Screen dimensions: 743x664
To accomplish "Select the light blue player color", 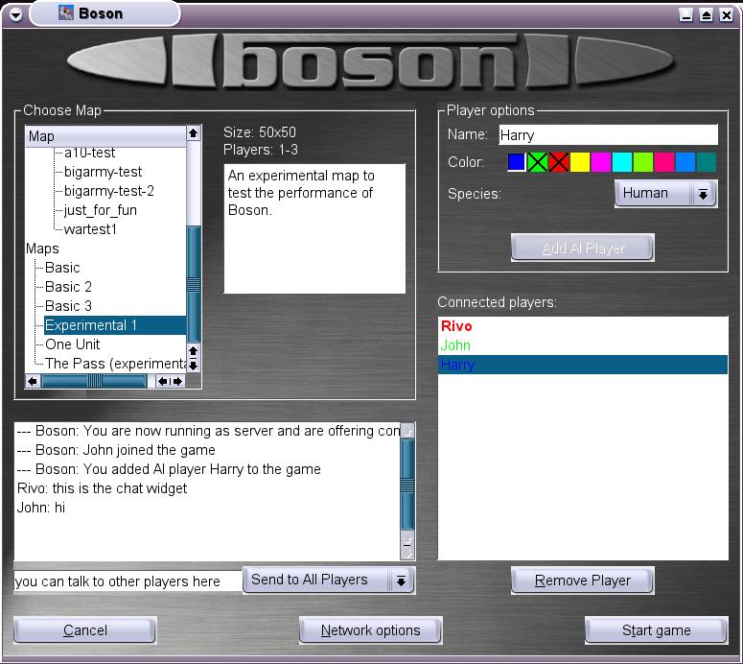I will [x=685, y=162].
